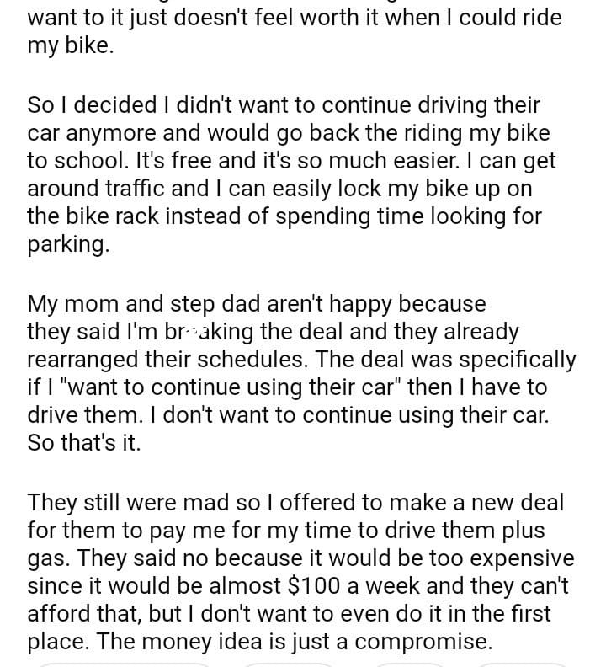Screen dimensions: 606x667
Task: Click the words "my bike." at the top
Action: [68, 45]
